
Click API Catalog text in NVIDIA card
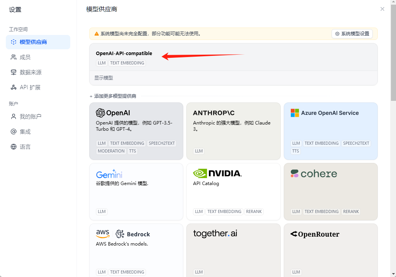(206, 184)
